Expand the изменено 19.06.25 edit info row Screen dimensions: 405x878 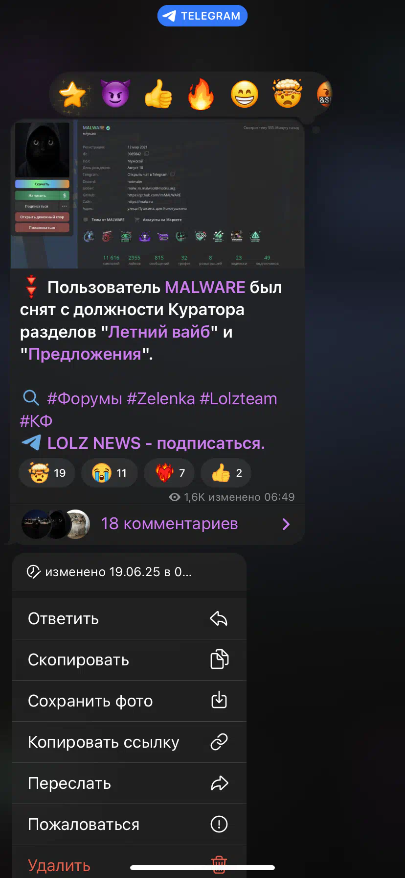coord(129,572)
